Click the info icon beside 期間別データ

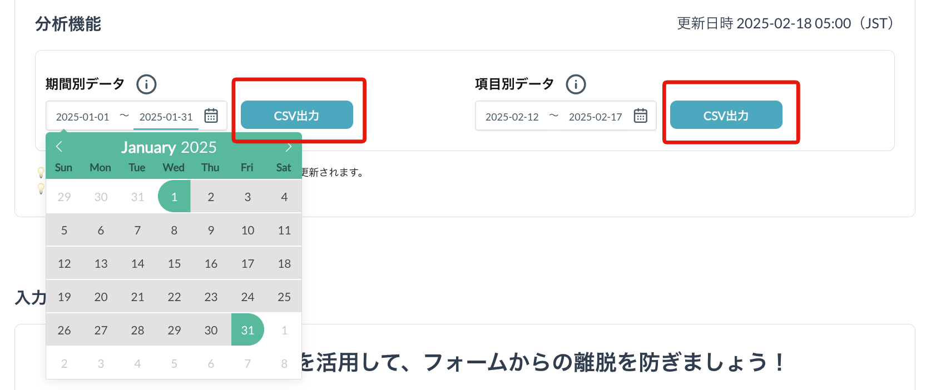click(146, 84)
